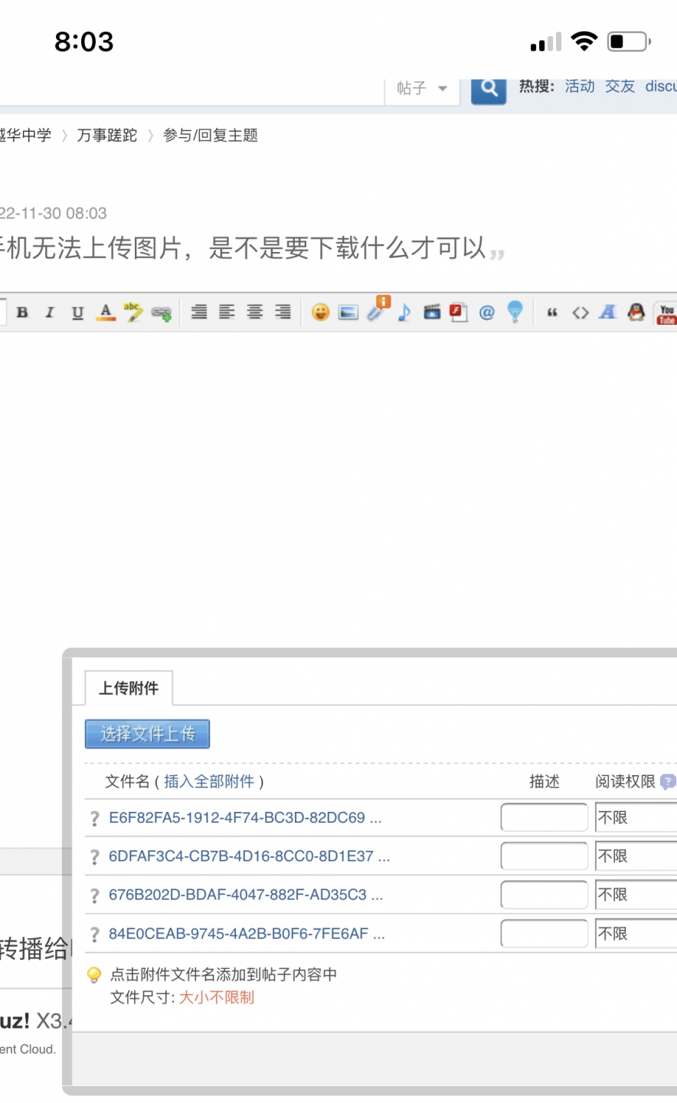Open the 帖子 search type dropdown
Viewport: 677px width, 1103px height.
coord(421,89)
